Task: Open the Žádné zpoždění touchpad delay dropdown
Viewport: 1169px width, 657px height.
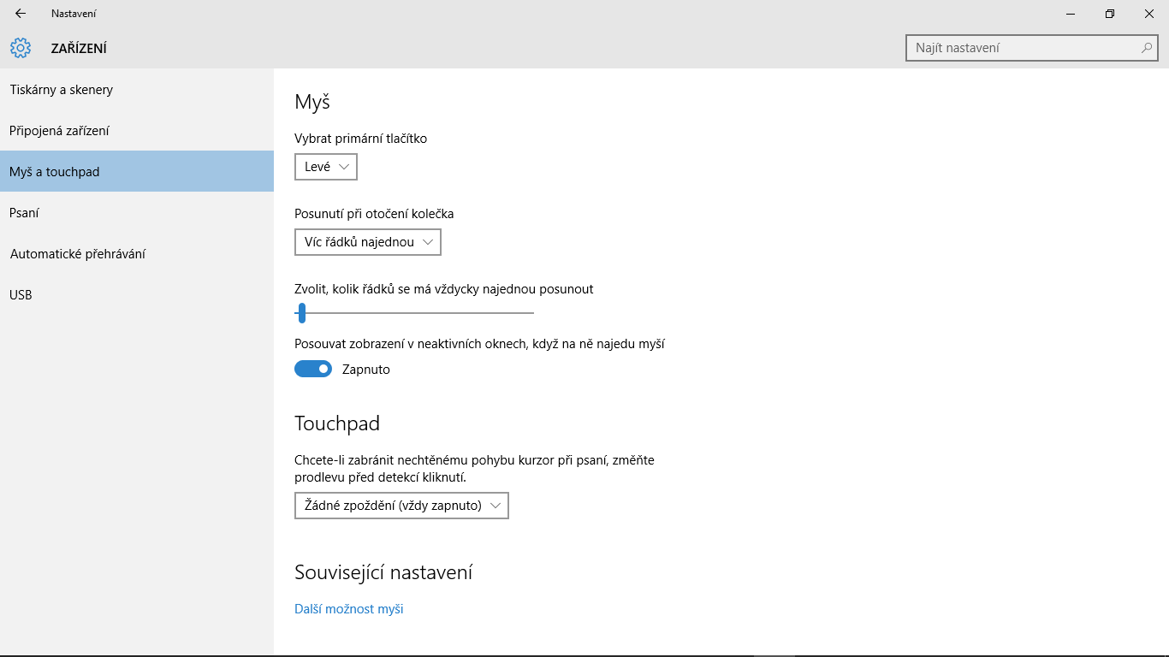Action: [x=401, y=506]
